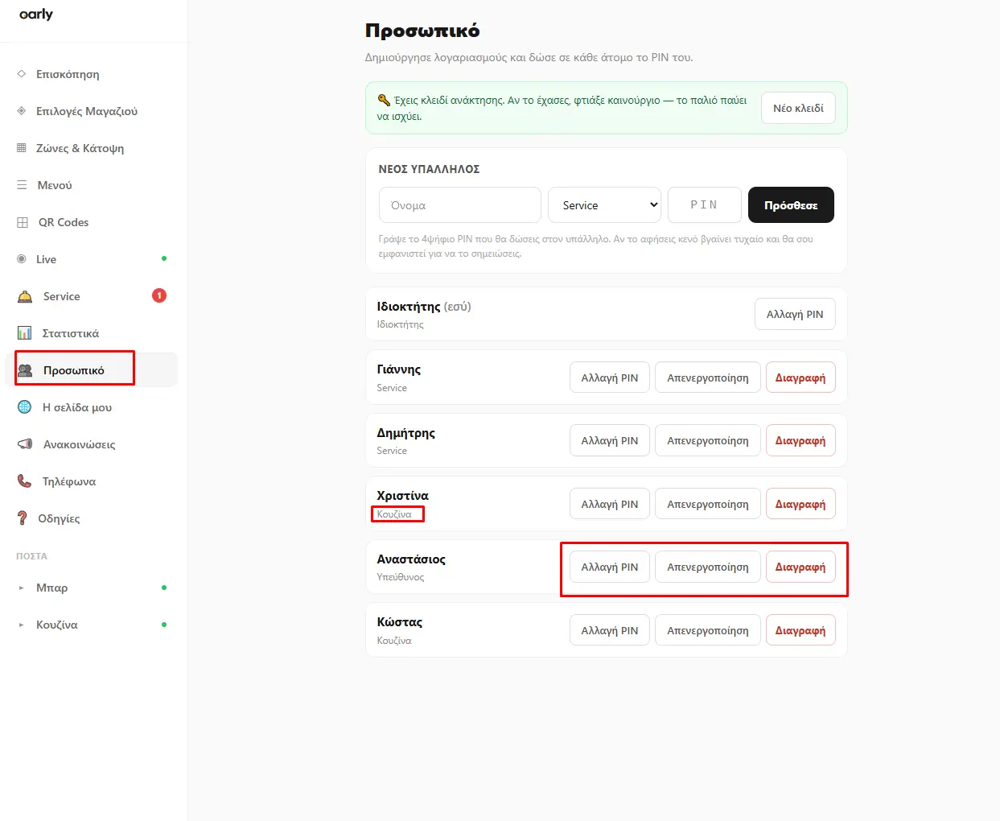
Task: Click the oarly logo
Action: (x=36, y=14)
